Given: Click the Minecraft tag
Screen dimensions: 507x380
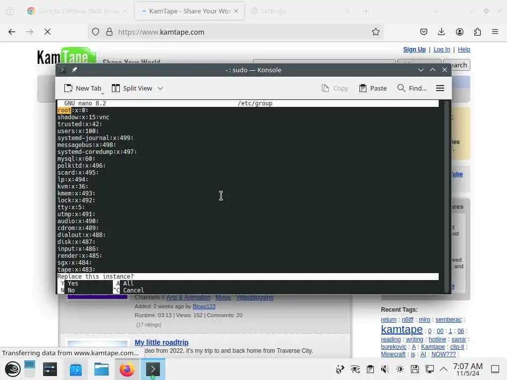Looking at the screenshot, I should (393, 354).
